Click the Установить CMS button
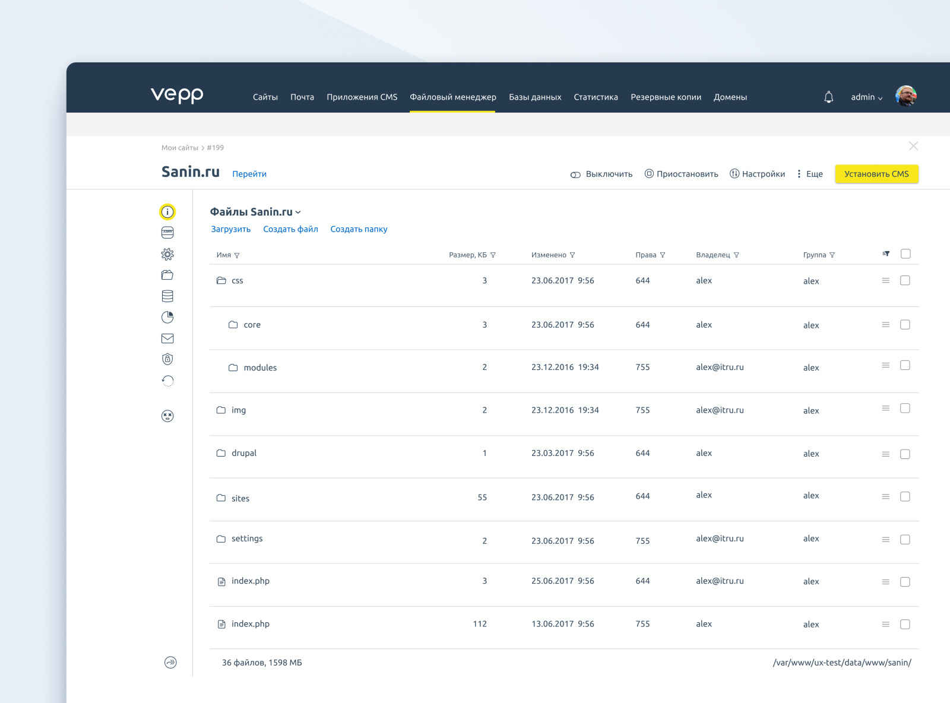 coord(876,174)
